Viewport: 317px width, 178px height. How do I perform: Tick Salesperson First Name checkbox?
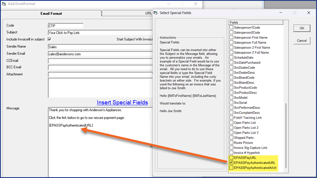[x=231, y=37]
